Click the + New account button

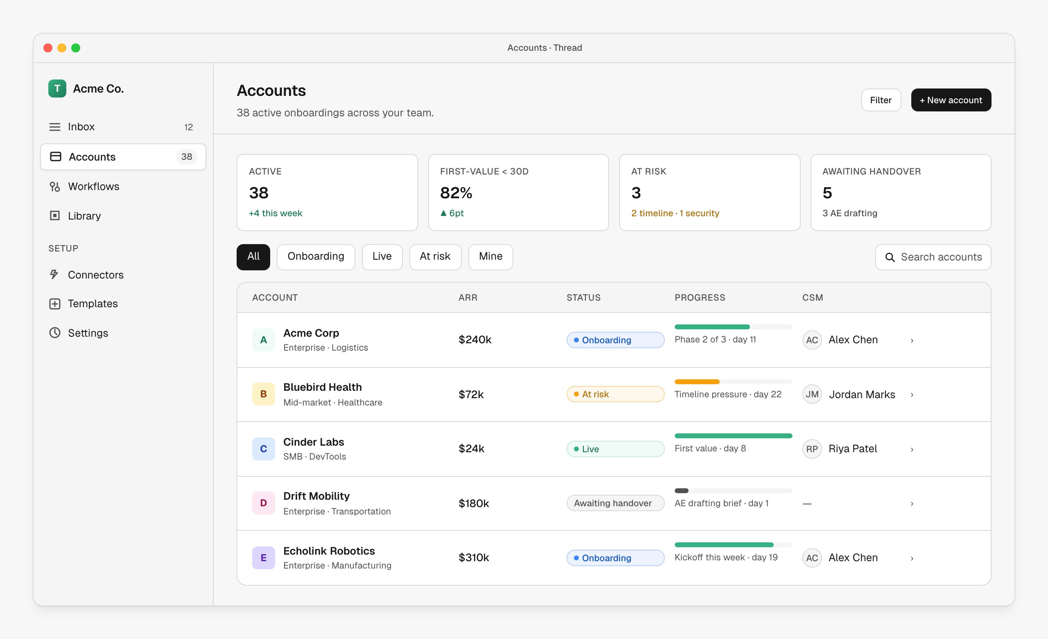pos(951,100)
